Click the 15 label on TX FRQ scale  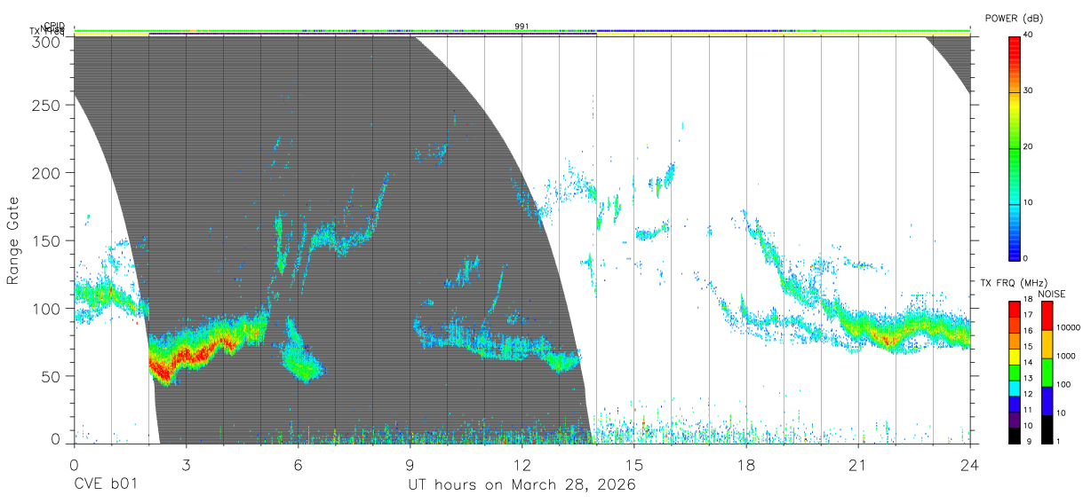(1028, 346)
